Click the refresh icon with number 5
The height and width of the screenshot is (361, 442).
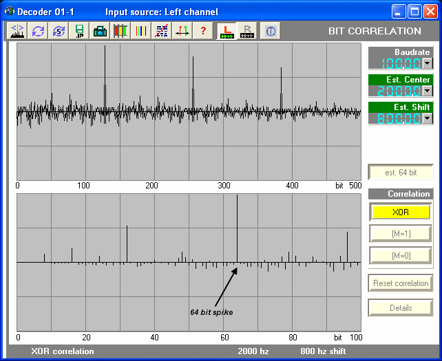tap(59, 31)
